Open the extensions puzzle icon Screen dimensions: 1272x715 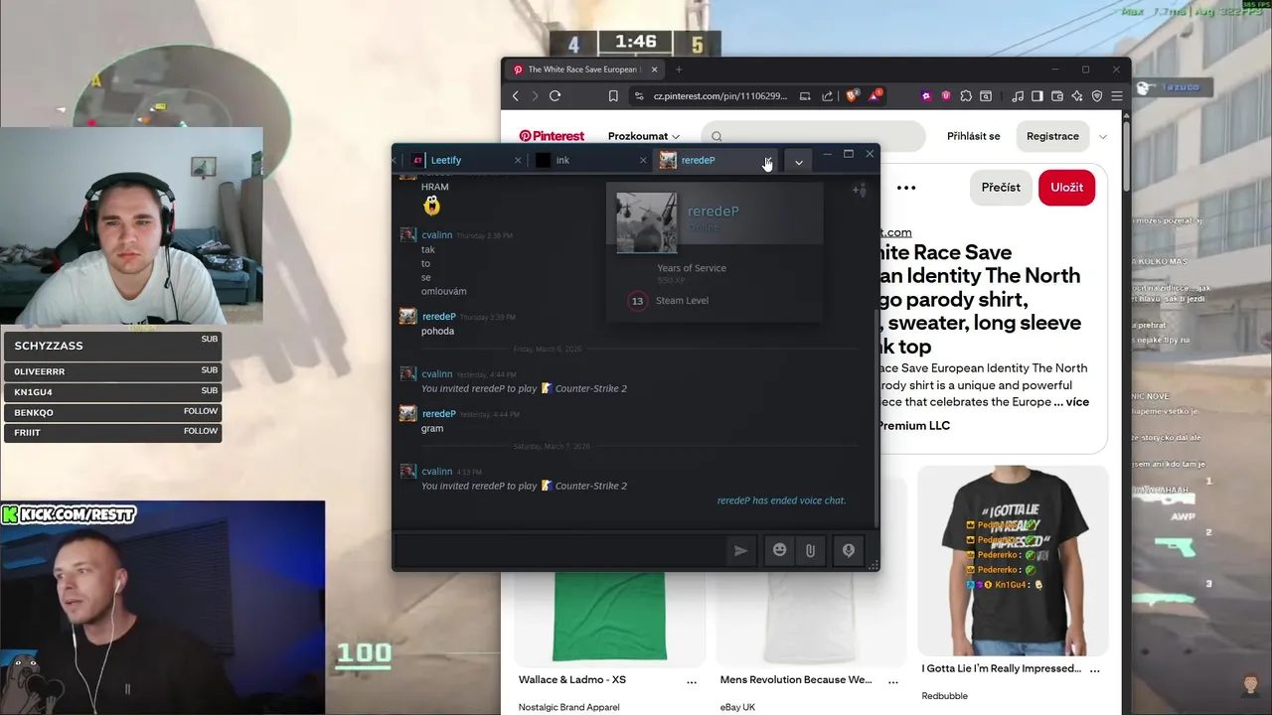pos(966,96)
